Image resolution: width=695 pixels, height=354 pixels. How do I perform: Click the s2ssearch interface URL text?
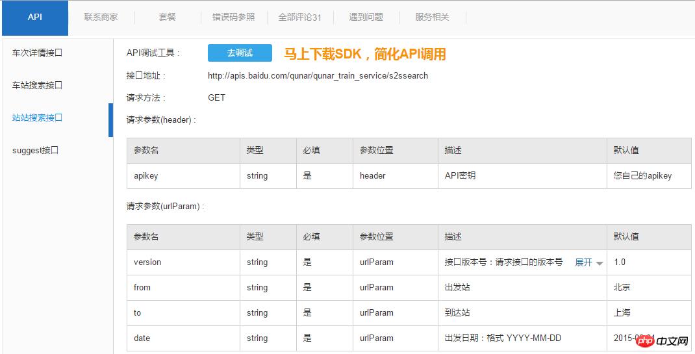[318, 76]
